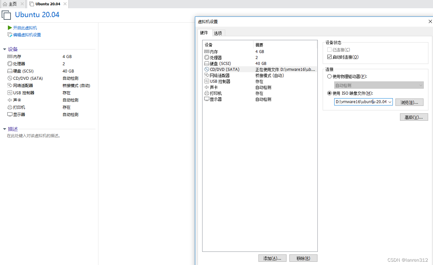Click the Ubuntu 20.04 tab's VM icon
The height and width of the screenshot is (265, 433).
[x=31, y=4]
